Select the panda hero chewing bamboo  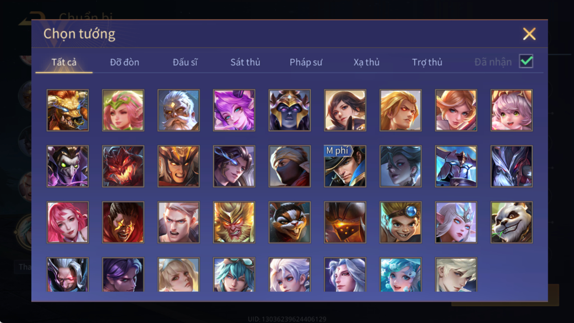pos(511,222)
